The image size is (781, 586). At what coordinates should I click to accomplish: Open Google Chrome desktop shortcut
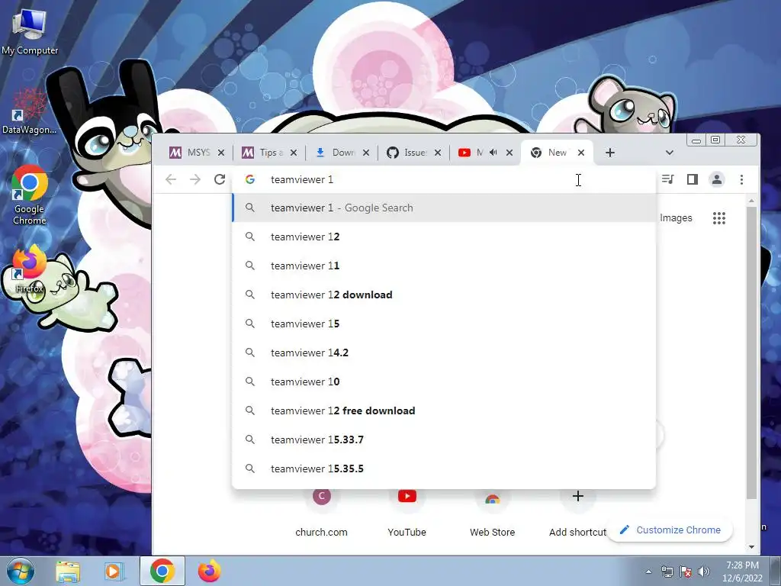coord(30,195)
